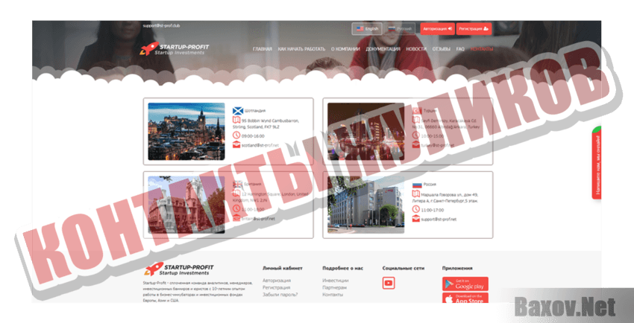Screen dimensions: 634x323
Task: Open Как начать работать menu item
Action: point(301,49)
